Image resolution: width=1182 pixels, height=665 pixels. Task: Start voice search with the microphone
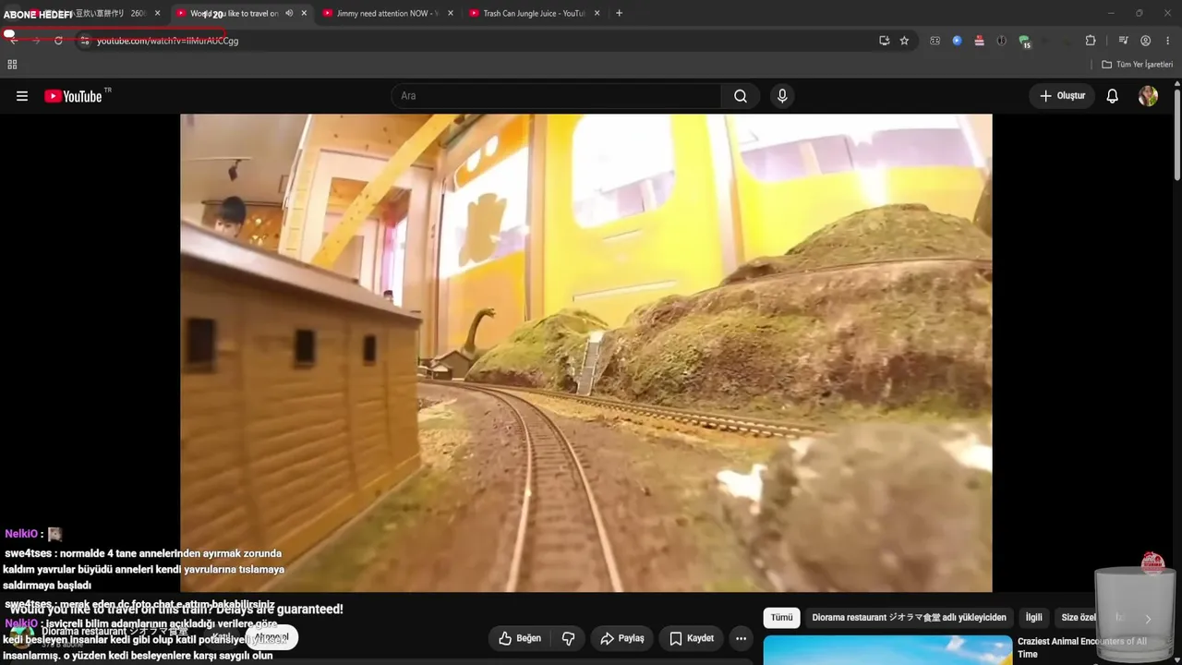click(x=782, y=96)
